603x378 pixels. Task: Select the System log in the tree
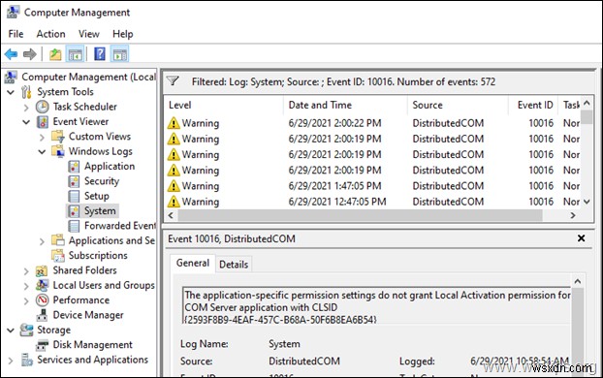[92, 211]
